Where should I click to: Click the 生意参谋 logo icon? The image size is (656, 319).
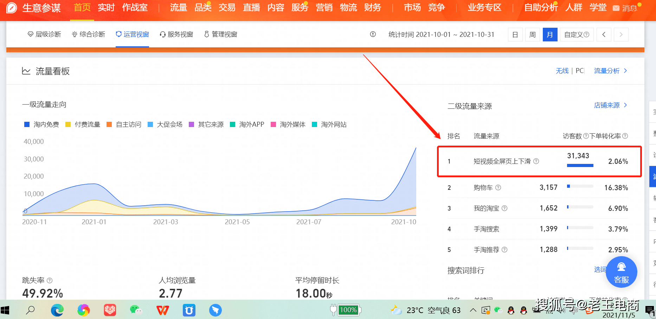[x=12, y=7]
